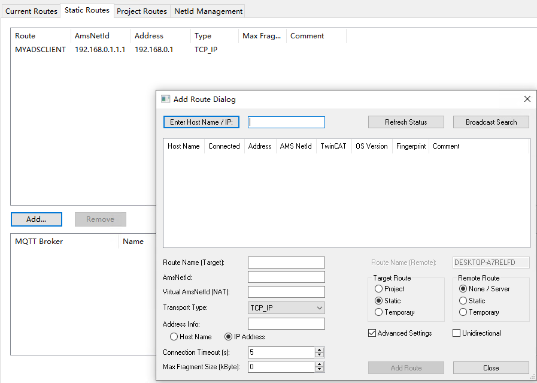This screenshot has height=383, width=537.
Task: Increase Connection Timeout with up arrow
Action: 320,350
